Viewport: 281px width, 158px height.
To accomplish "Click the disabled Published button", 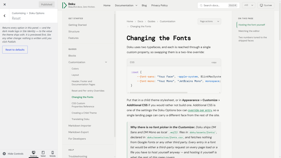I will (47, 4).
